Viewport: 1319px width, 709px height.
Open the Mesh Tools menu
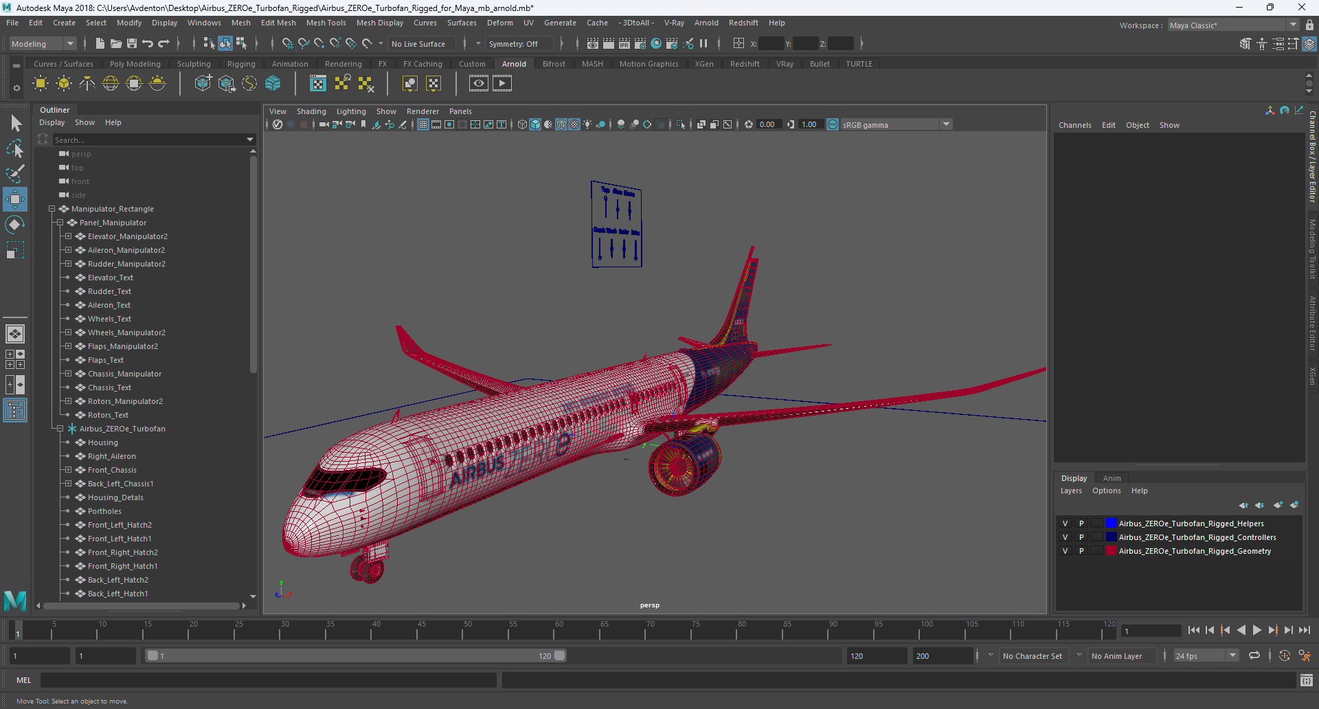[x=326, y=23]
